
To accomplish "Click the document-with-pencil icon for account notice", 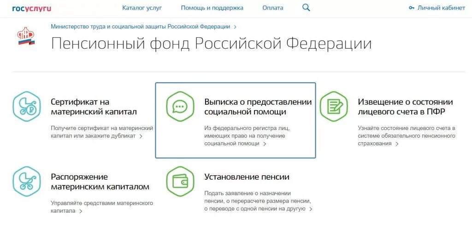I will [x=334, y=107].
